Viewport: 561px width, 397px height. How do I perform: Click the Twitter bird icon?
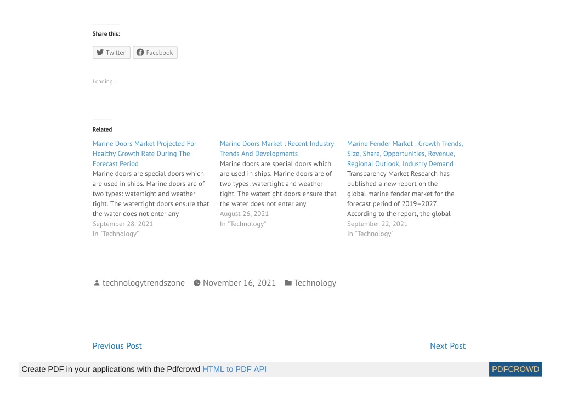(100, 53)
